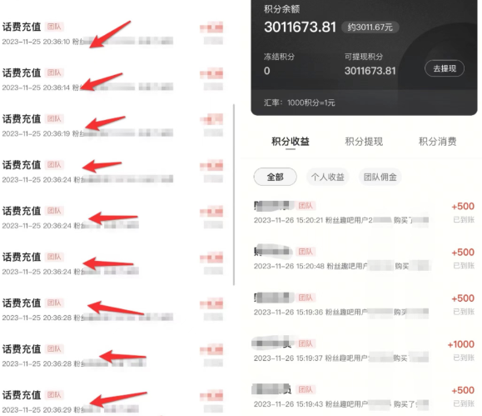Image resolution: width=482 pixels, height=416 pixels.
Task: Open the 话费充值 entry at 20:36:19
Action: [112, 126]
